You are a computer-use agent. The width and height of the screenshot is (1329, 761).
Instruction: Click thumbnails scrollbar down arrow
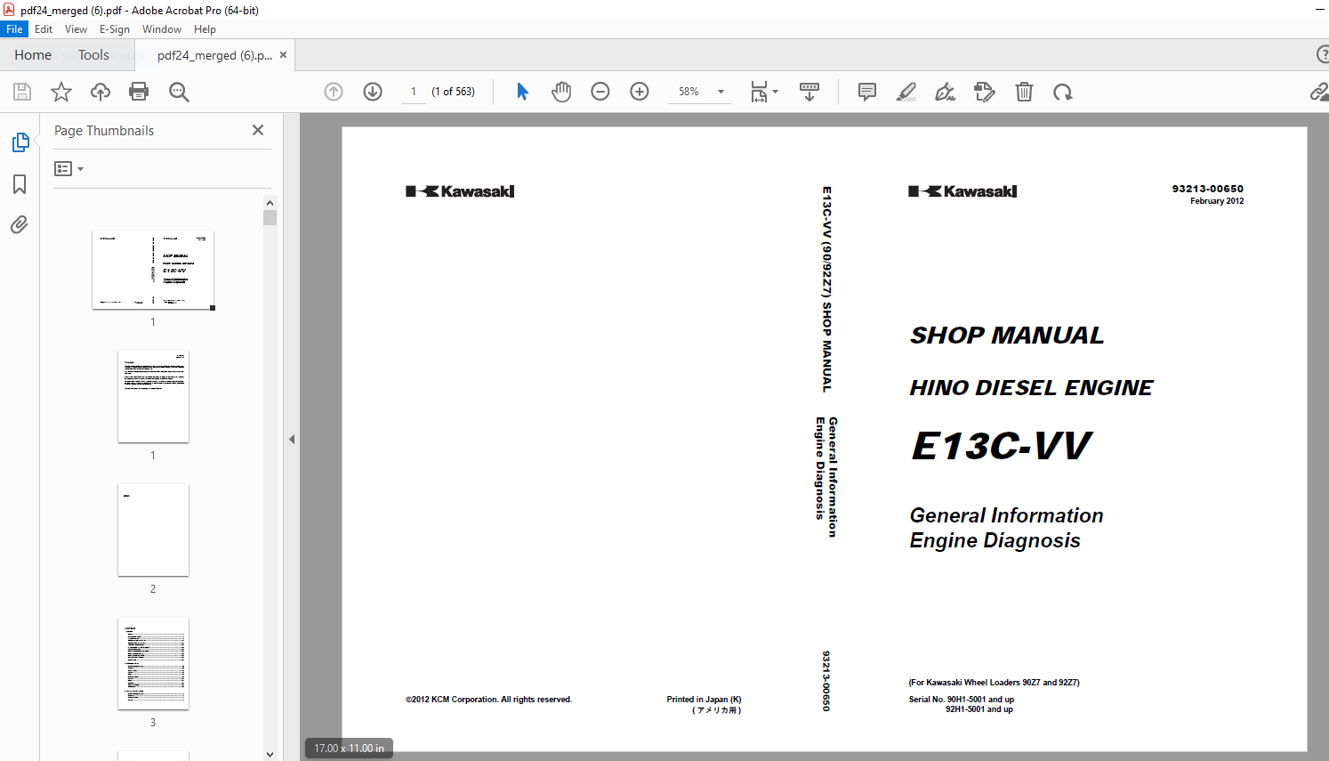click(270, 754)
